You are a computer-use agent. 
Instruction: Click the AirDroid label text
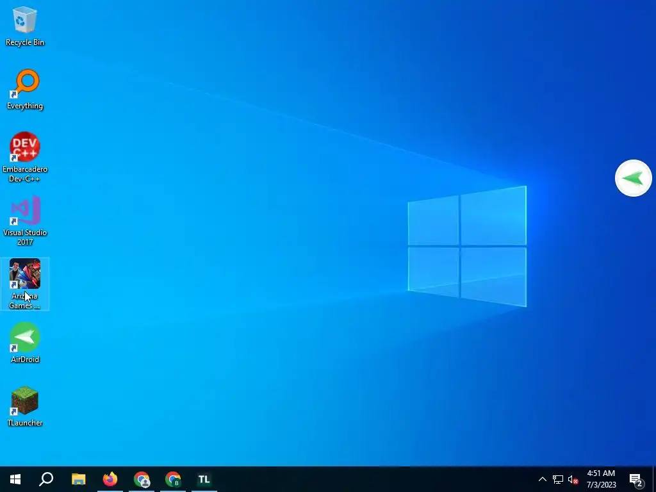[x=25, y=359]
